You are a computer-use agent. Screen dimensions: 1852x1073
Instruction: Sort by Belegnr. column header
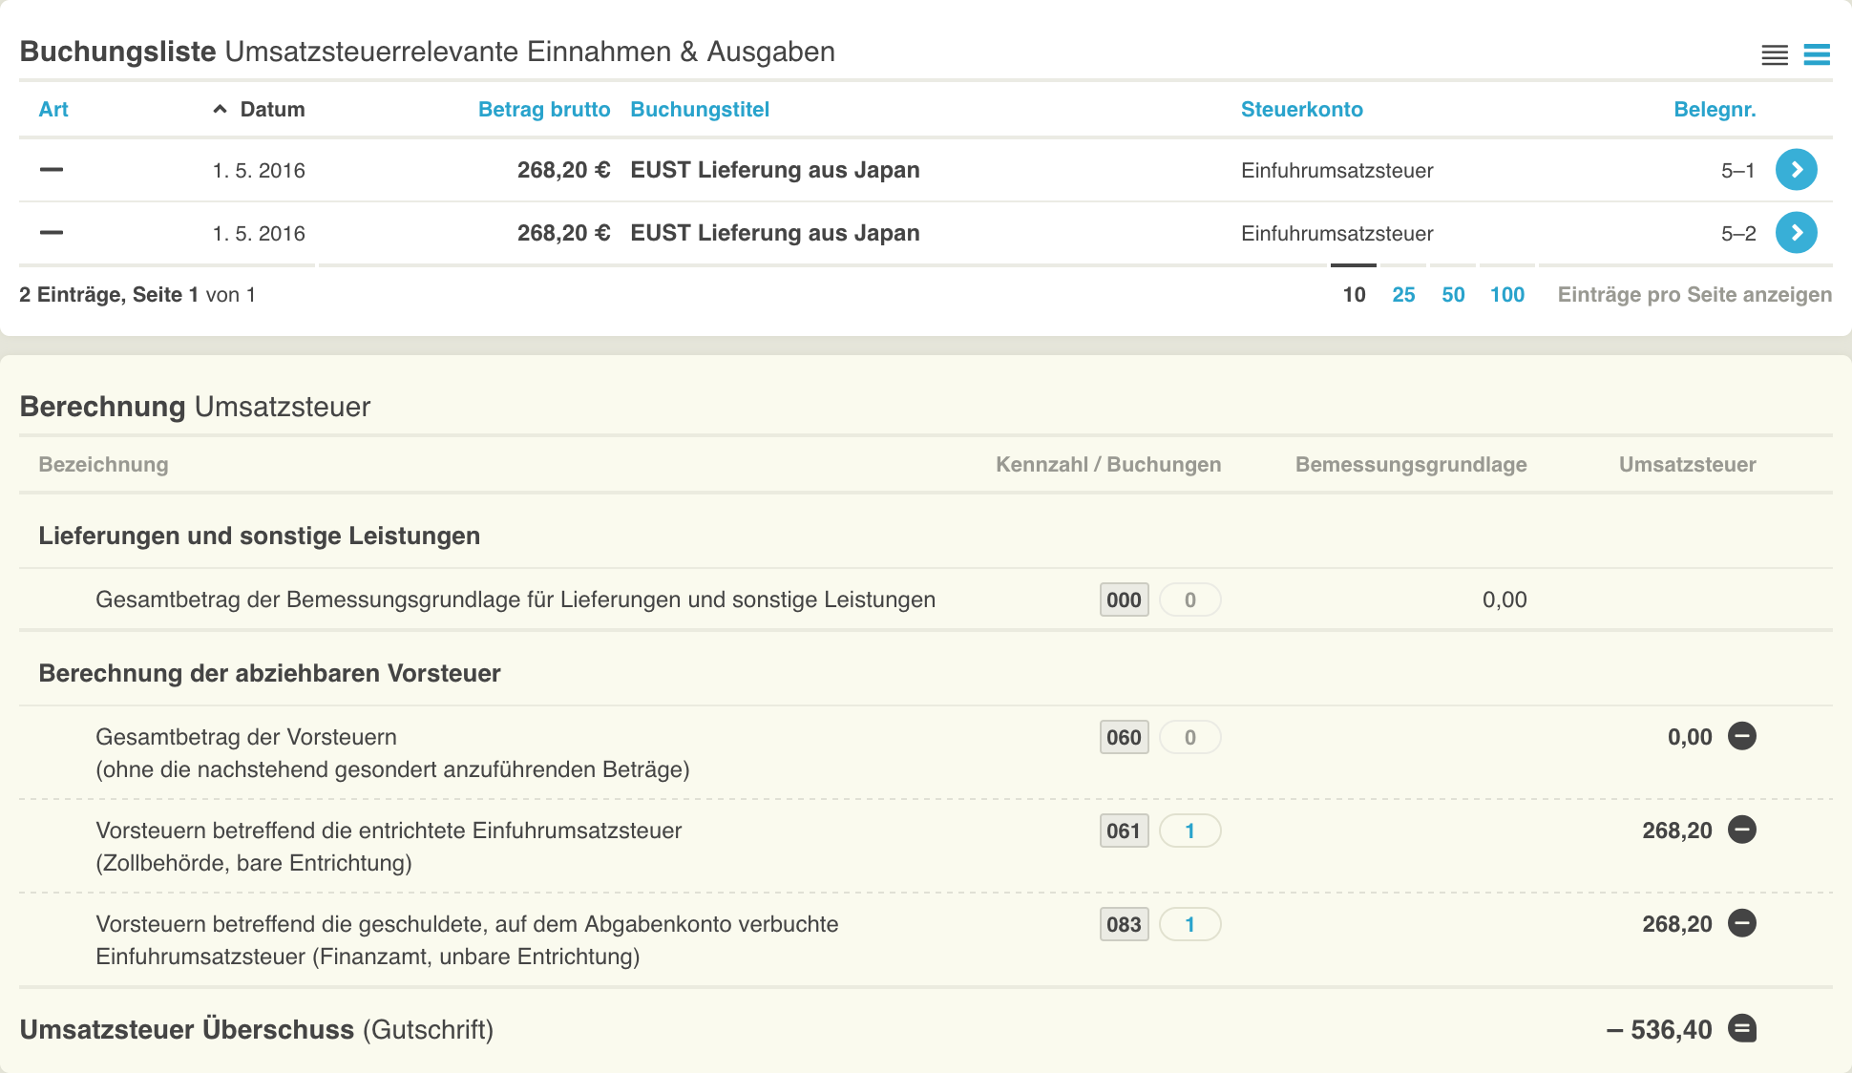[1714, 110]
